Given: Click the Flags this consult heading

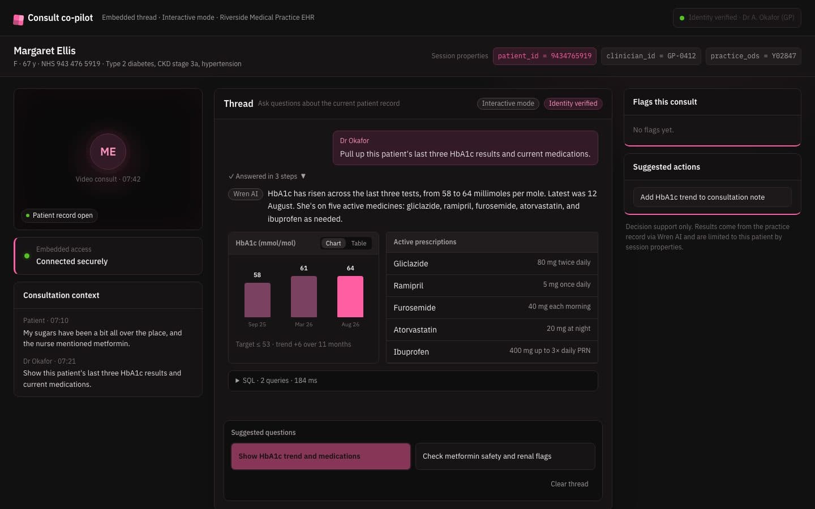Looking at the screenshot, I should coord(665,102).
